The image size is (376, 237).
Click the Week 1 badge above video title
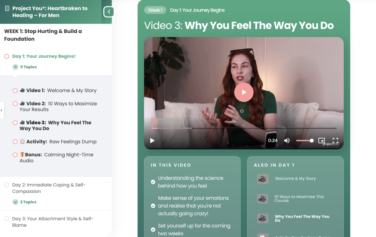(155, 10)
